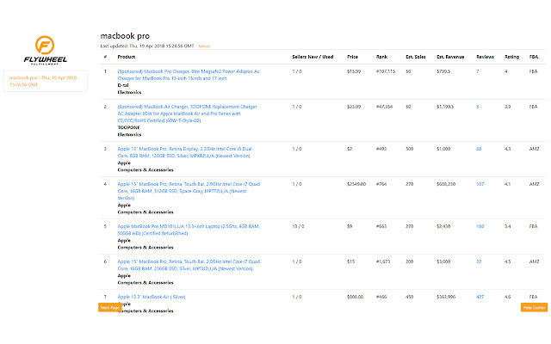
Task: View the 107 reviews for fourth product
Action: click(480, 183)
